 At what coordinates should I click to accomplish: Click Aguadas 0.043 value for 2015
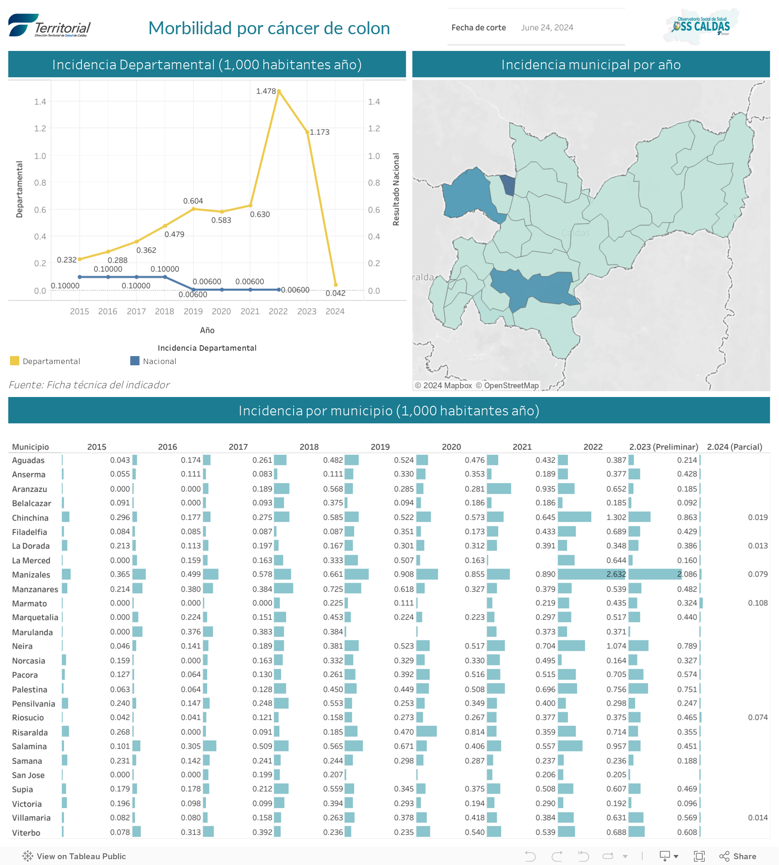click(x=120, y=460)
